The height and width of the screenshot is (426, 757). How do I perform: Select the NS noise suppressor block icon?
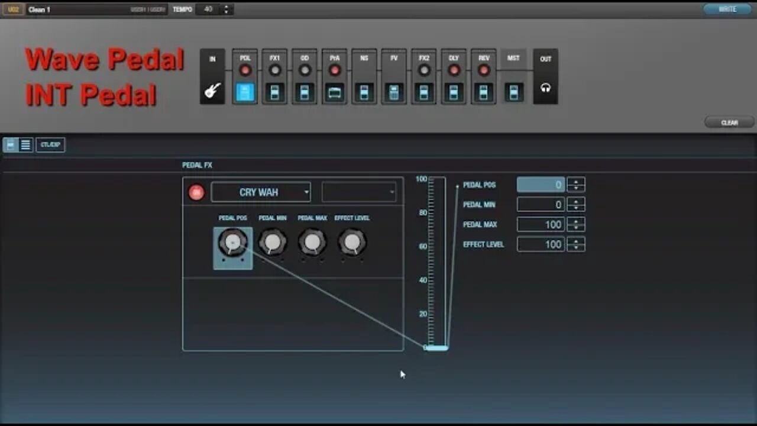364,92
